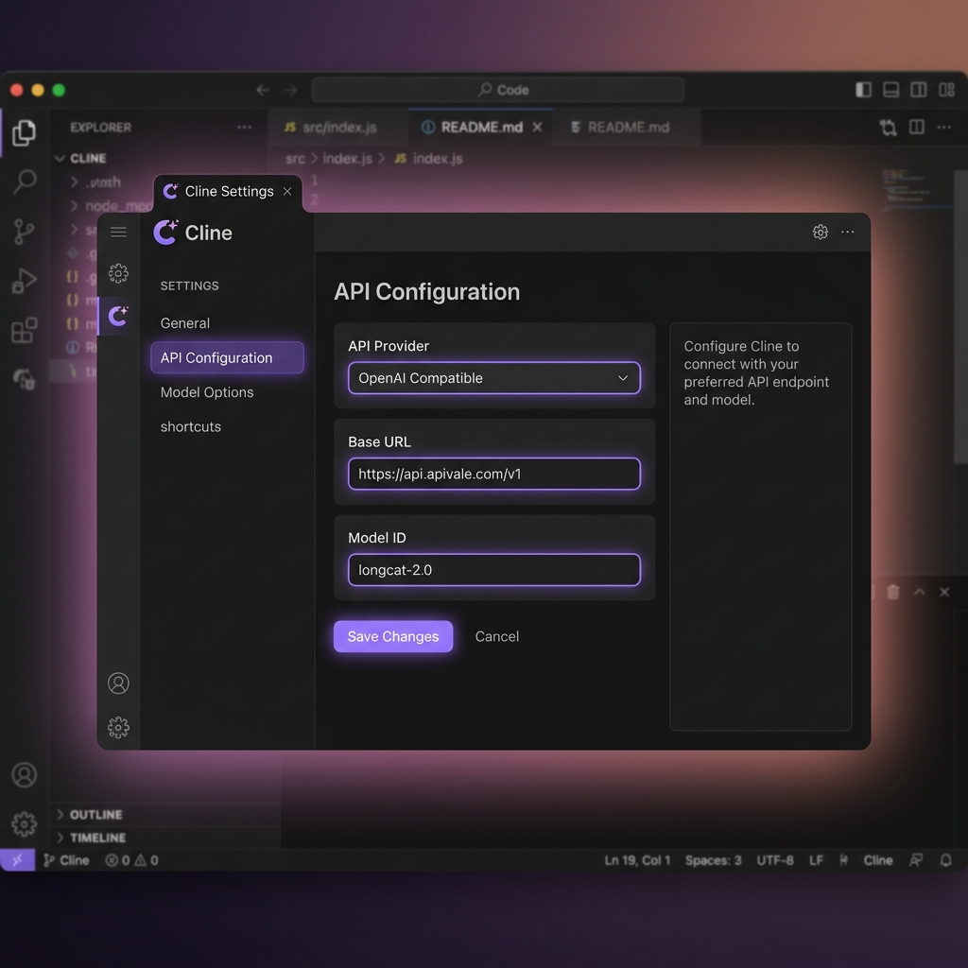The height and width of the screenshot is (968, 968).
Task: Expand the node_modules folder
Action: [112, 205]
